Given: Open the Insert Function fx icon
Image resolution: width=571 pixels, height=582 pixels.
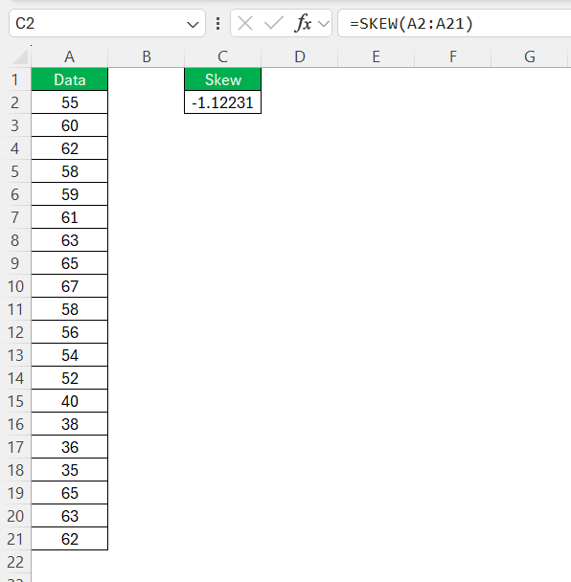Looking at the screenshot, I should (x=303, y=23).
